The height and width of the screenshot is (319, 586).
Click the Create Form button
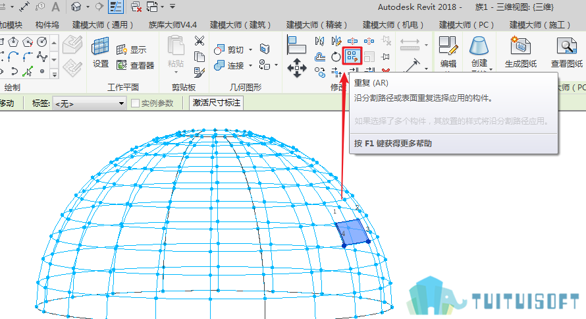click(x=479, y=53)
